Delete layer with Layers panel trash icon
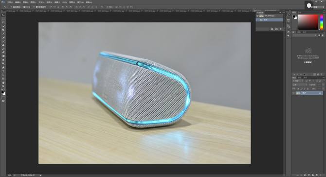Image resolution: width=326 pixels, height=177 pixels. point(320,176)
